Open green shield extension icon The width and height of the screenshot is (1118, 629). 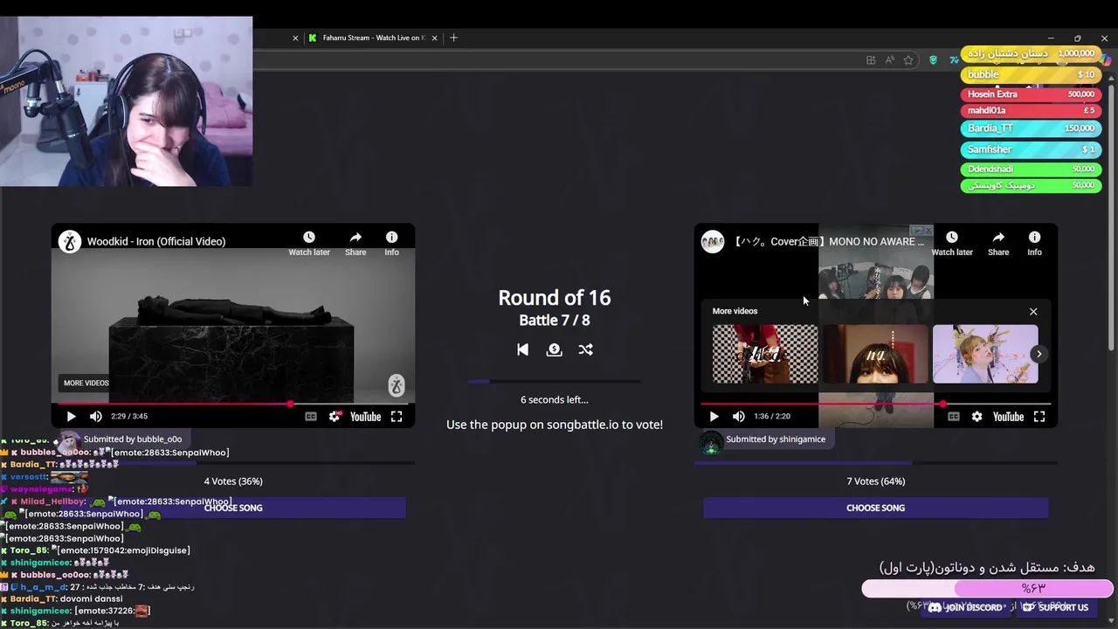click(933, 60)
